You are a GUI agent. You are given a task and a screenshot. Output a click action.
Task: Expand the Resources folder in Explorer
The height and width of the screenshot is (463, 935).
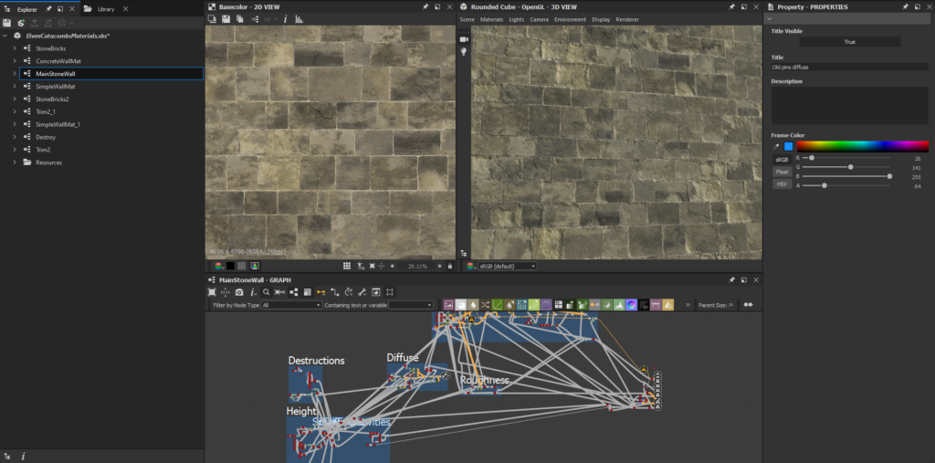point(15,163)
